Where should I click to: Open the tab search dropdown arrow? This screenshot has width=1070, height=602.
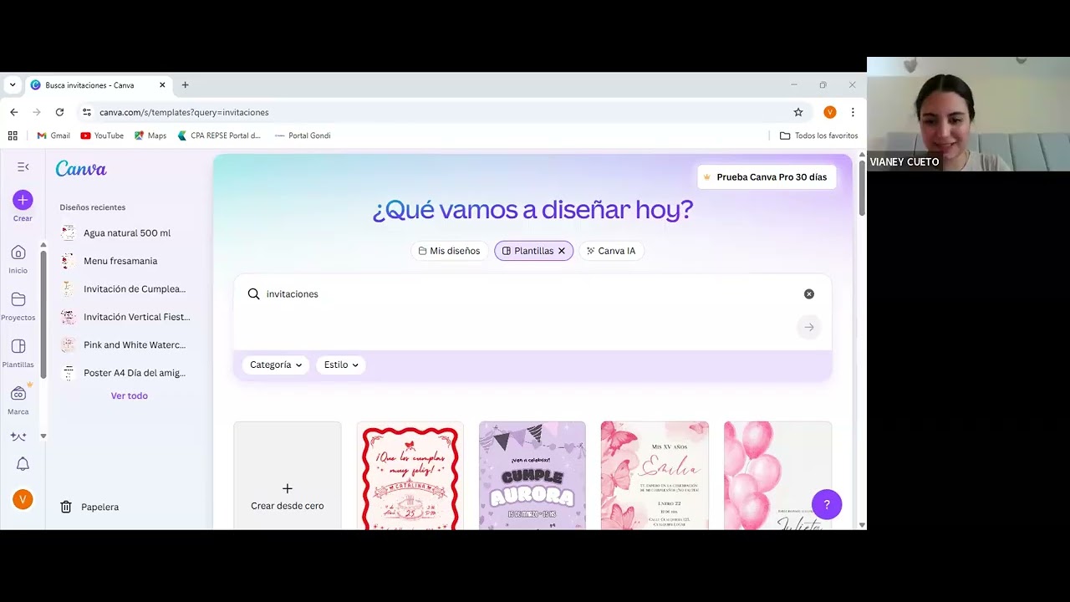pyautogui.click(x=12, y=84)
